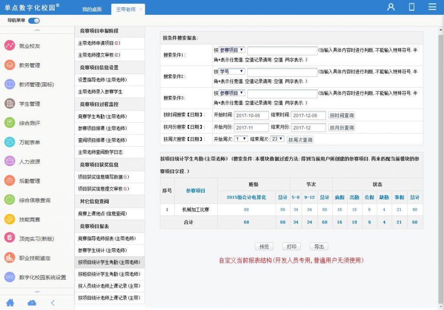Open 参赛项目排课(主带老师) menu item

click(x=110, y=128)
